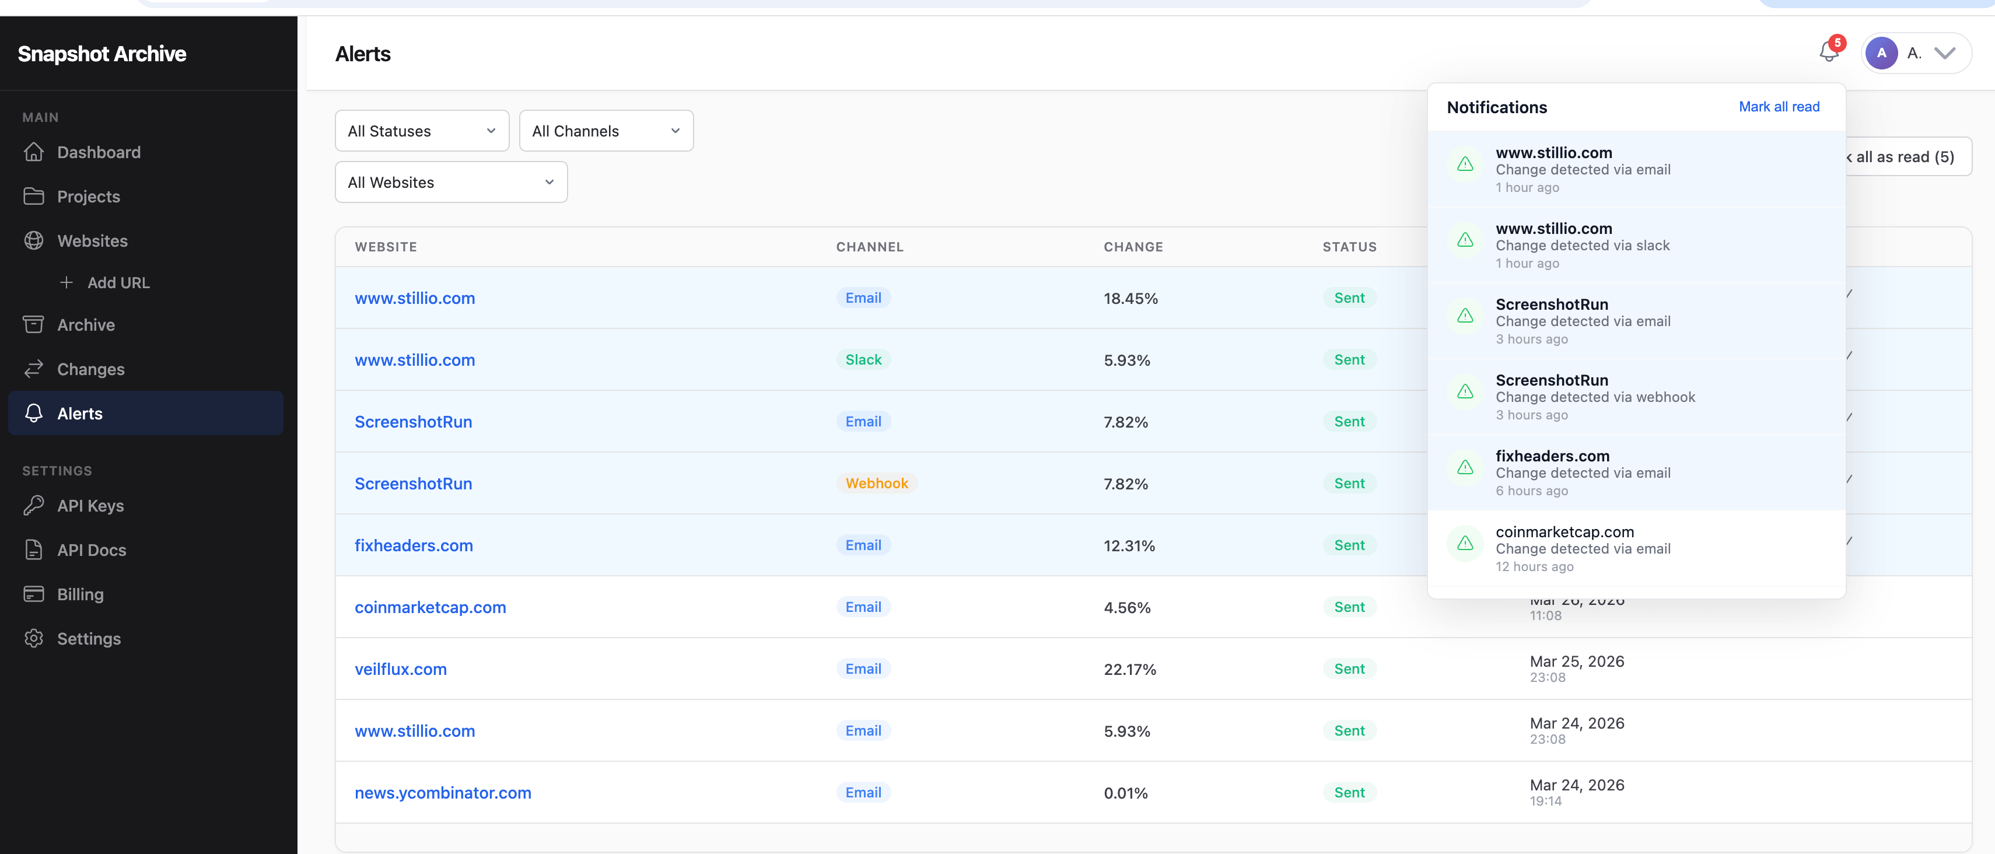Click the Websites globe icon
Image resolution: width=1995 pixels, height=854 pixels.
tap(33, 240)
